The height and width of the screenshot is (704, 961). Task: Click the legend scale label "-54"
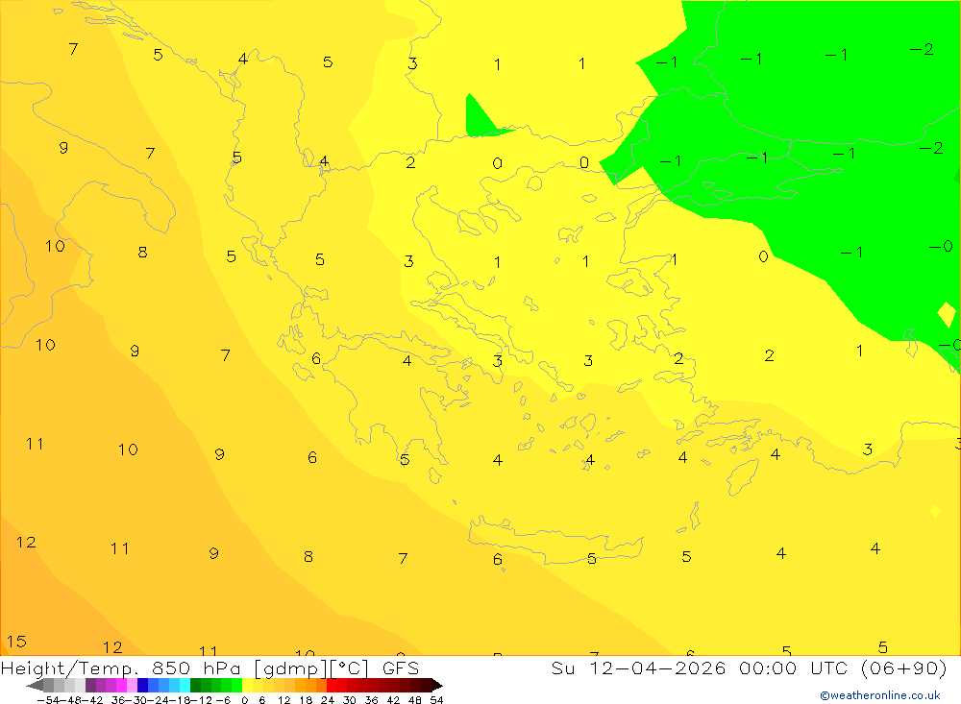tap(48, 700)
